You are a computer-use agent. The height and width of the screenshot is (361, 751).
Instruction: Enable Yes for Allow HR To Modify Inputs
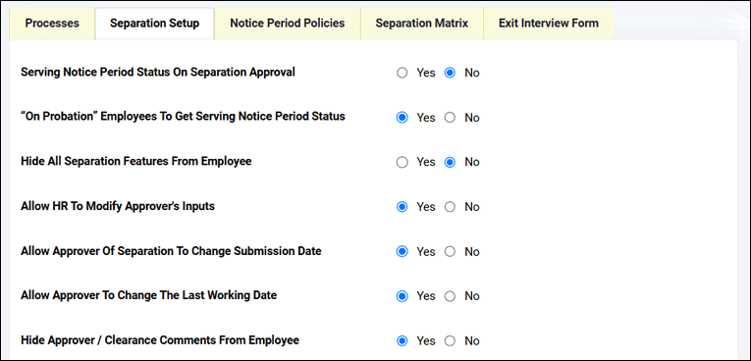402,207
